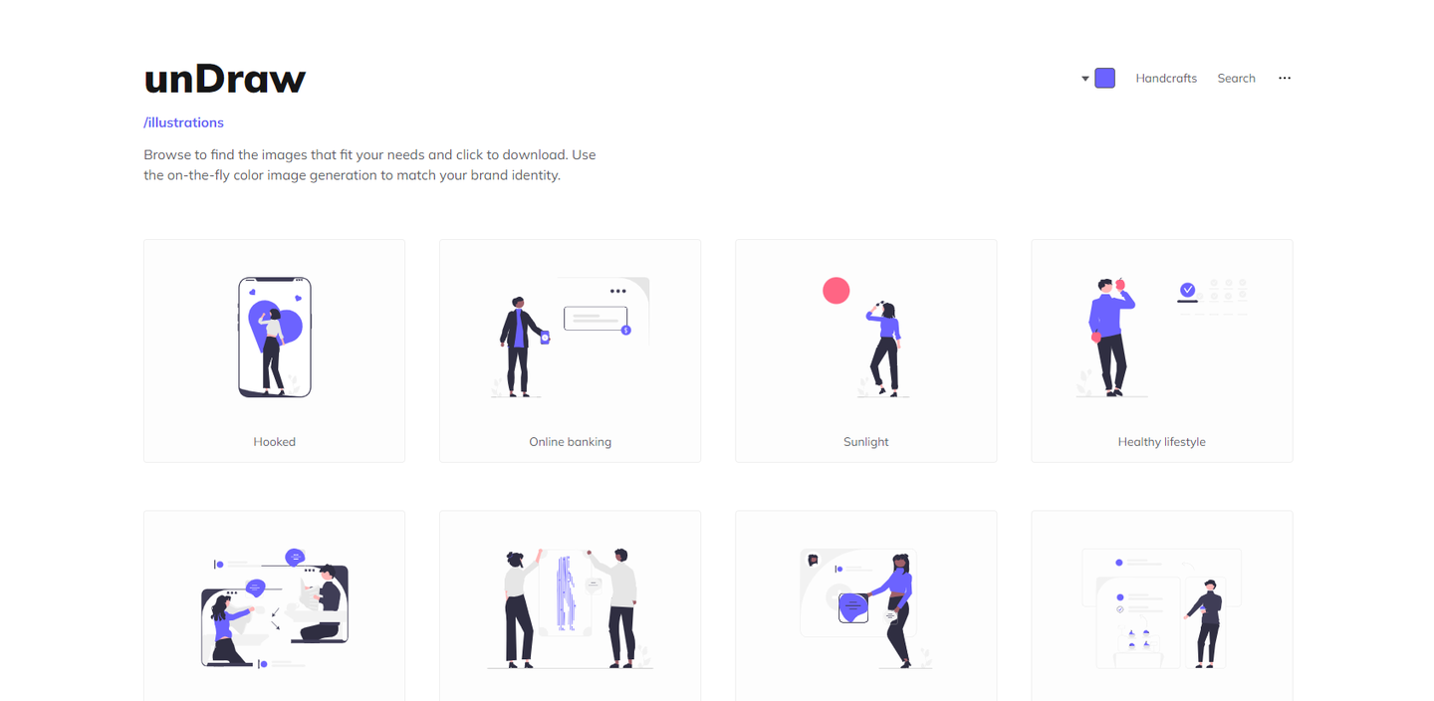The height and width of the screenshot is (701, 1434).
Task: Select the Sunlight illustration image
Action: pos(865,338)
